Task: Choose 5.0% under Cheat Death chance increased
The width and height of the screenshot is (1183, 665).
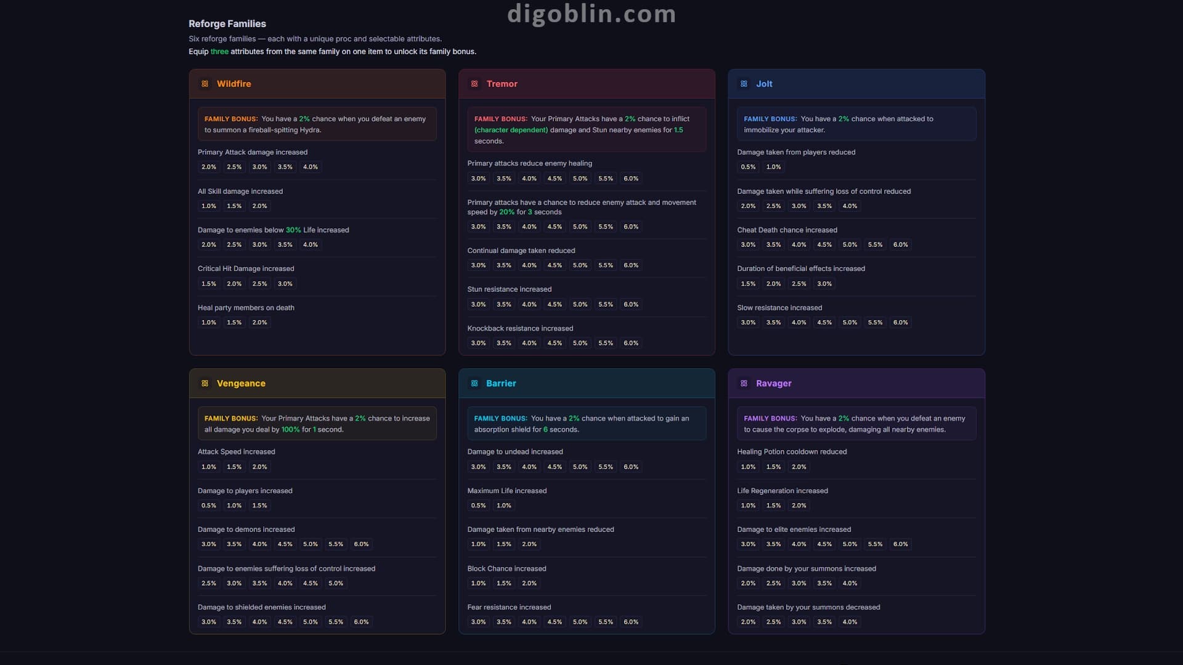Action: pos(850,244)
